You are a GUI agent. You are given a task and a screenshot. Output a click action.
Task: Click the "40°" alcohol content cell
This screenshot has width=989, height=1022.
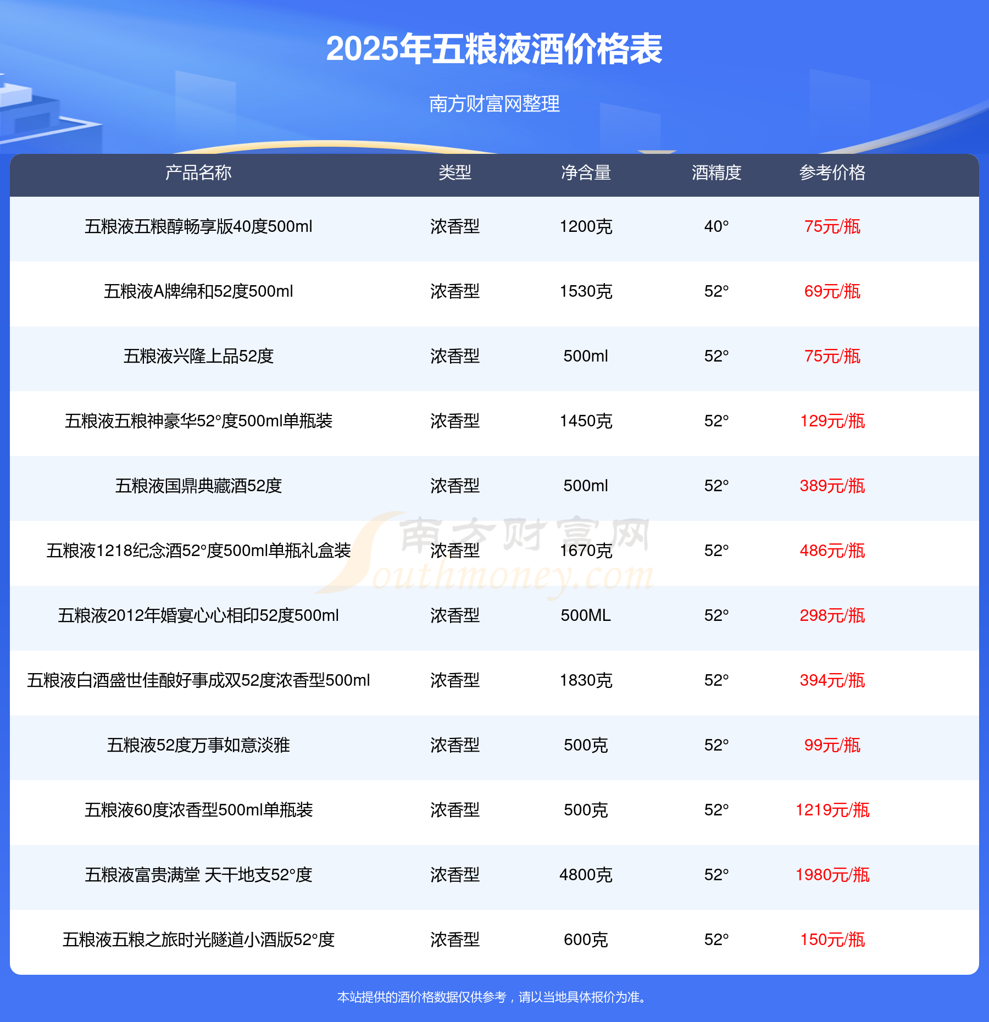(716, 226)
